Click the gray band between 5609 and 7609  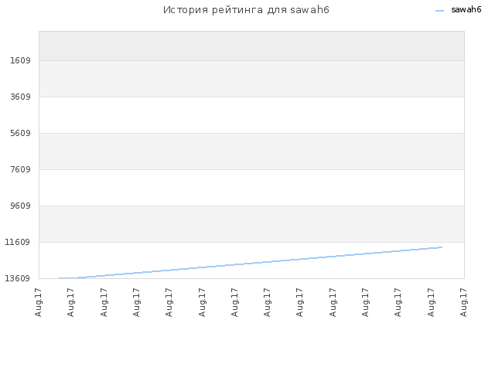tap(251, 151)
